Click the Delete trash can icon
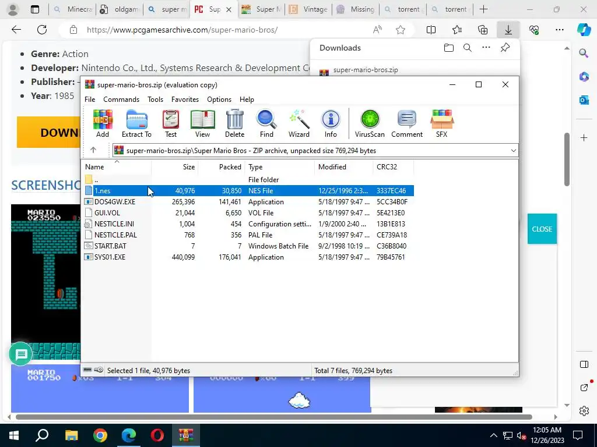Viewport: 597px width, 447px height. (x=234, y=123)
